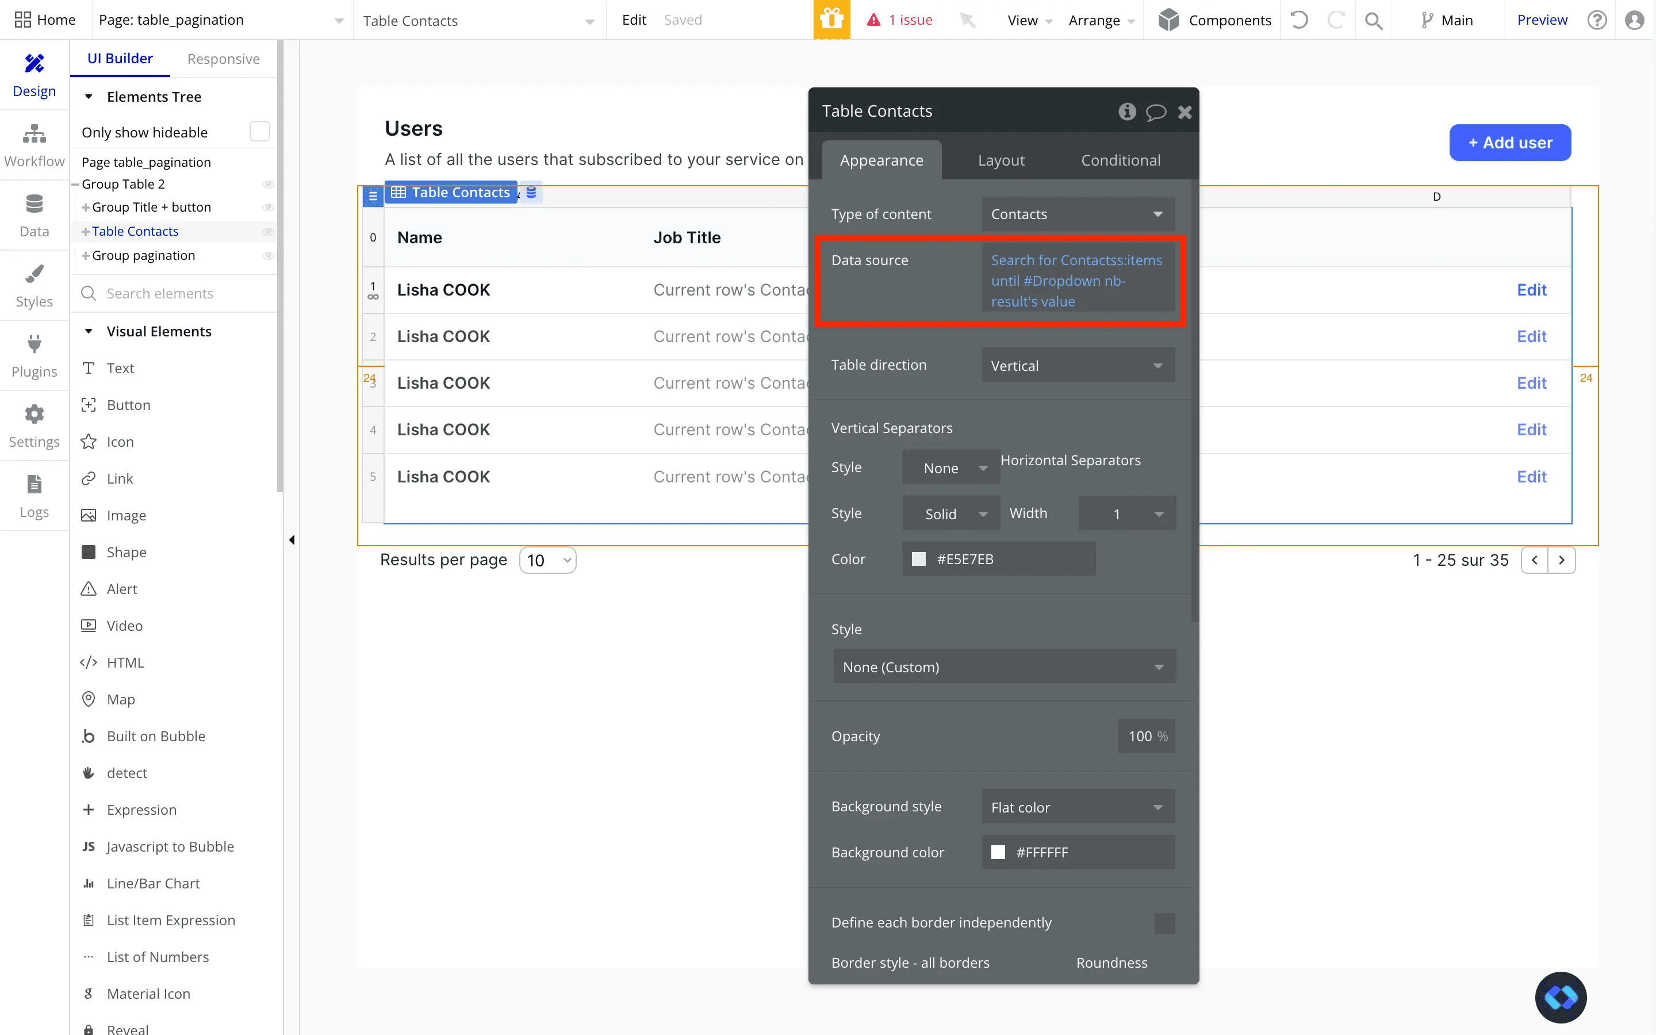Screen dimensions: 1656x1035
Task: Click the search magnifier in top bar
Action: coord(1373,21)
